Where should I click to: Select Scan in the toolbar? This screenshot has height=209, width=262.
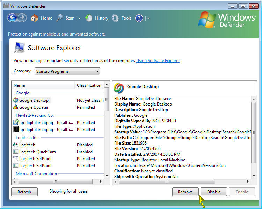point(70,18)
